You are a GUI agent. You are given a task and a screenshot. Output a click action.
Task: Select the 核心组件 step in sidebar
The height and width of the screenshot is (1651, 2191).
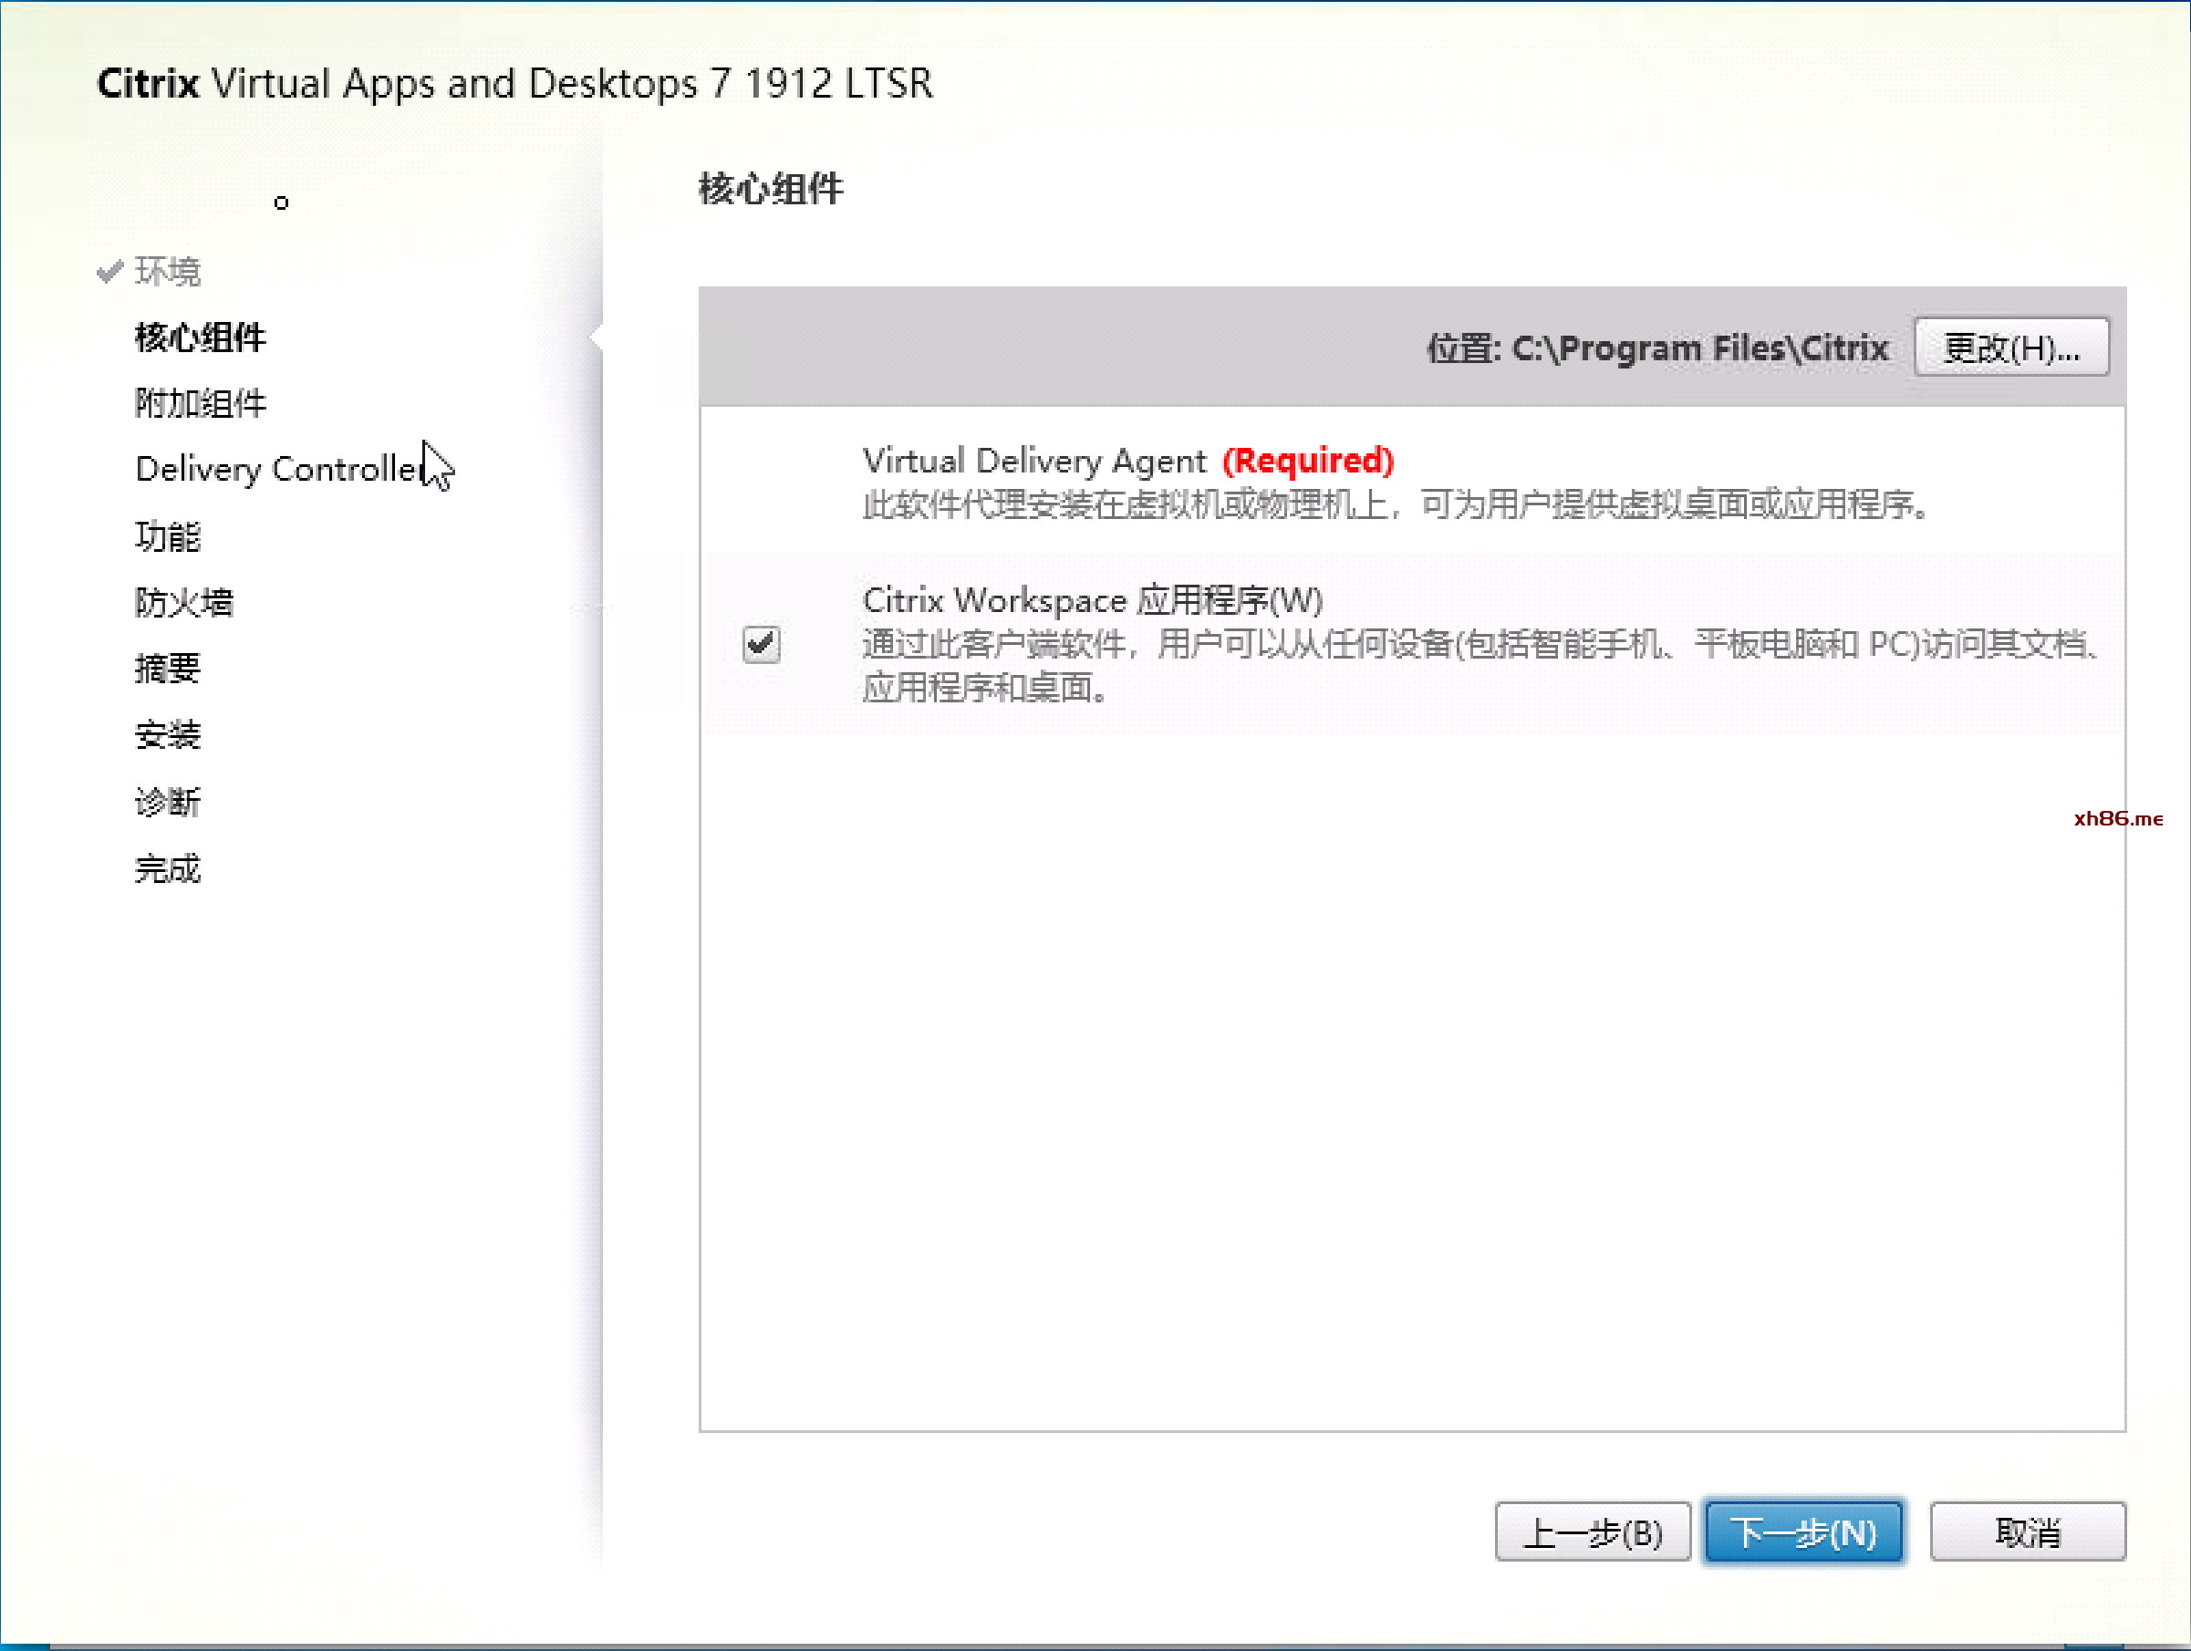pos(200,337)
